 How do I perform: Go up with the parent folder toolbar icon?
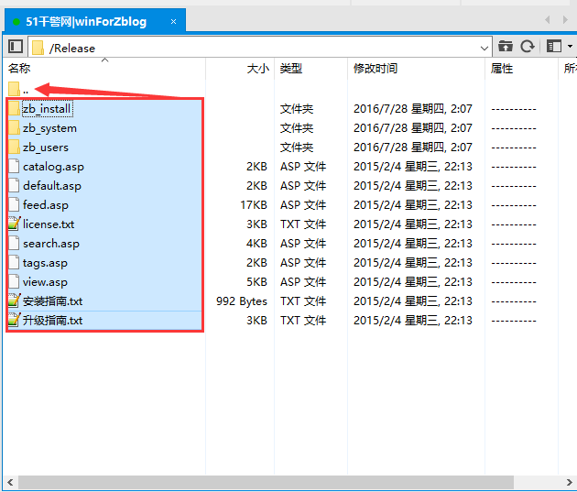[x=506, y=47]
